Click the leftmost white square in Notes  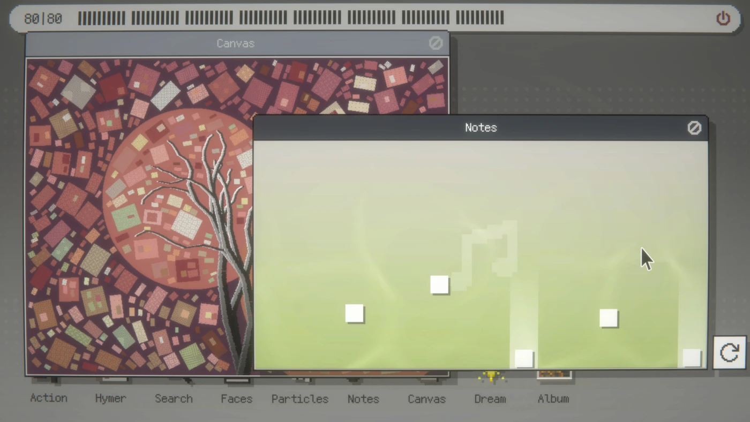click(x=355, y=313)
